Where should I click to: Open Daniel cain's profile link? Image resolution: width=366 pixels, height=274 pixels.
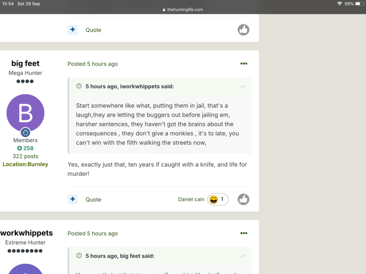191,199
